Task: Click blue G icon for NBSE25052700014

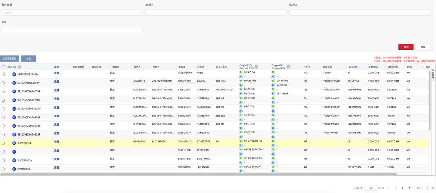Action: coord(14,74)
